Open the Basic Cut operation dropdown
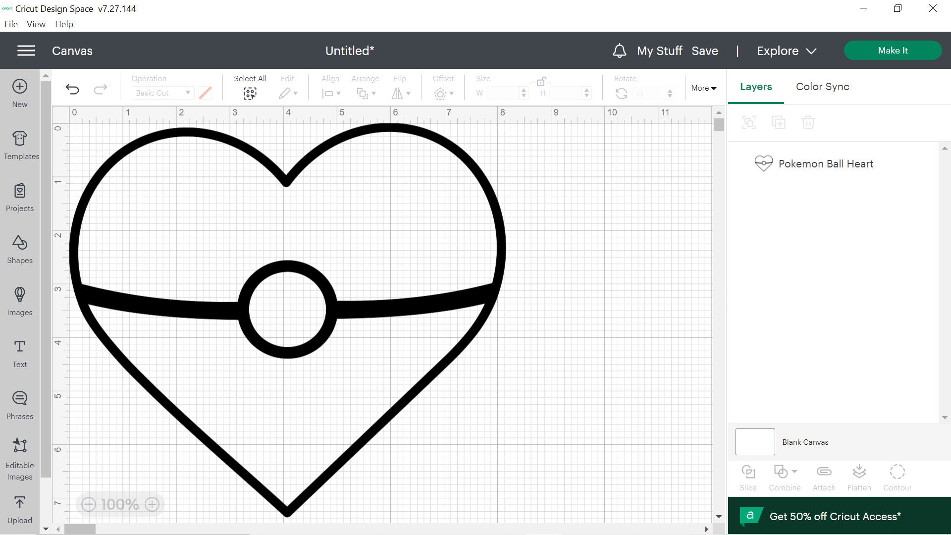The image size is (951, 535). coord(162,93)
